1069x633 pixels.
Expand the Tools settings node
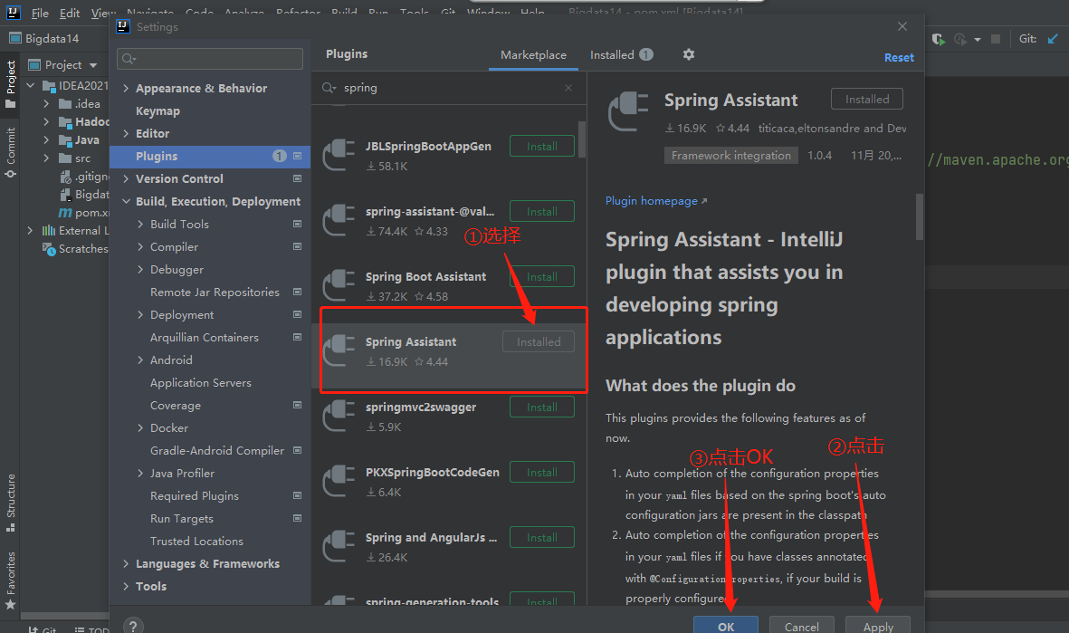point(126,587)
